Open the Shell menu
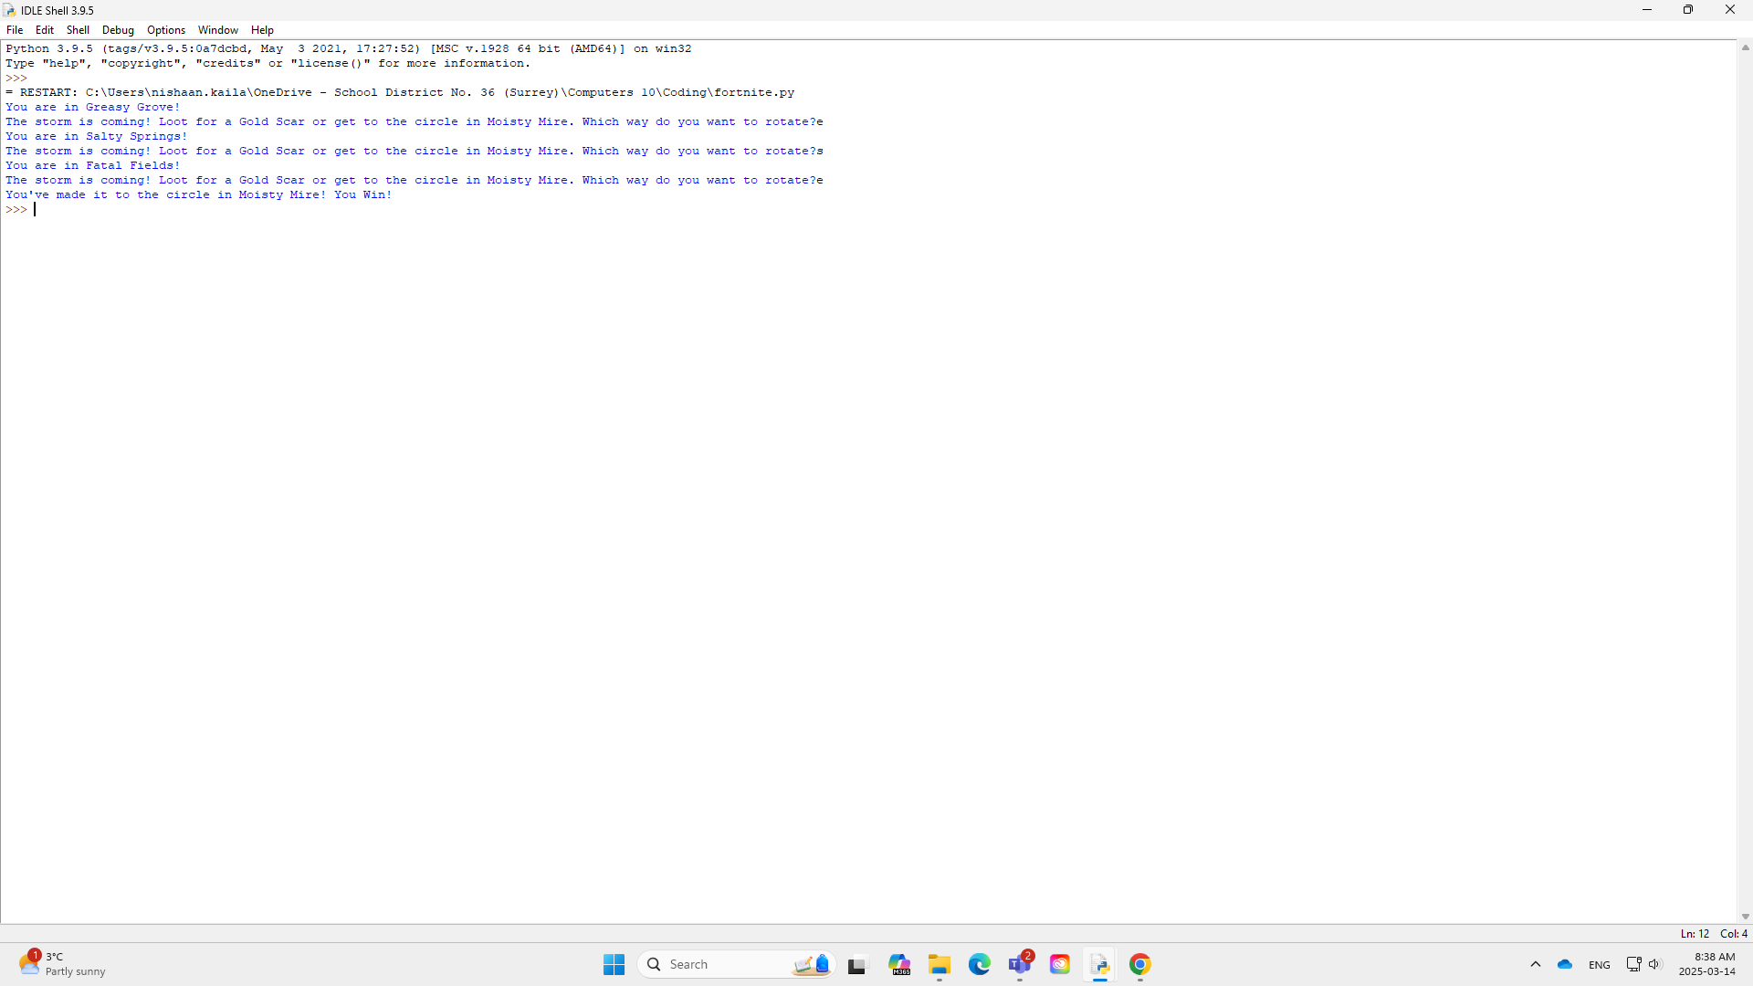Viewport: 1753px width, 986px height. click(x=78, y=30)
